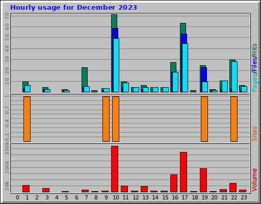Image resolution: width=261 pixels, height=204 pixels.
Task: Click the red Volume bar at hour 16
Action: point(174,184)
